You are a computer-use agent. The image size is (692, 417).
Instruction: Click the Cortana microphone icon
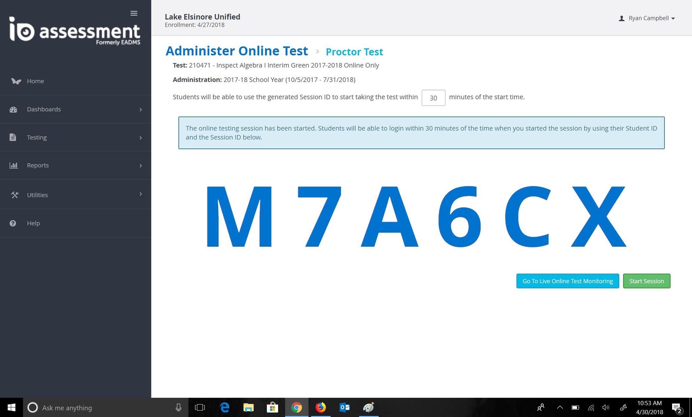click(x=178, y=408)
